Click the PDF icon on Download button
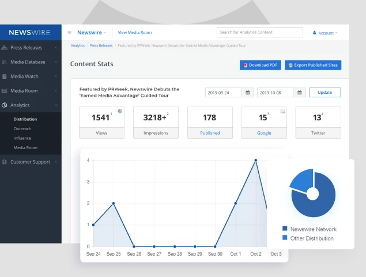This screenshot has width=366, height=277. (246, 65)
